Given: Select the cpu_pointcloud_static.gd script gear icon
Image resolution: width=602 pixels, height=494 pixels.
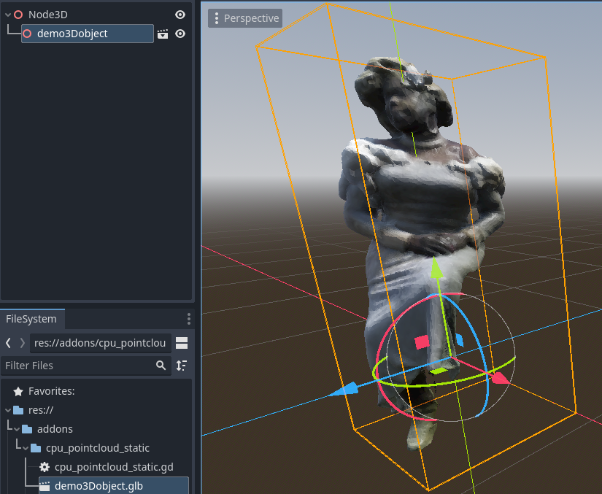Looking at the screenshot, I should click(x=45, y=467).
